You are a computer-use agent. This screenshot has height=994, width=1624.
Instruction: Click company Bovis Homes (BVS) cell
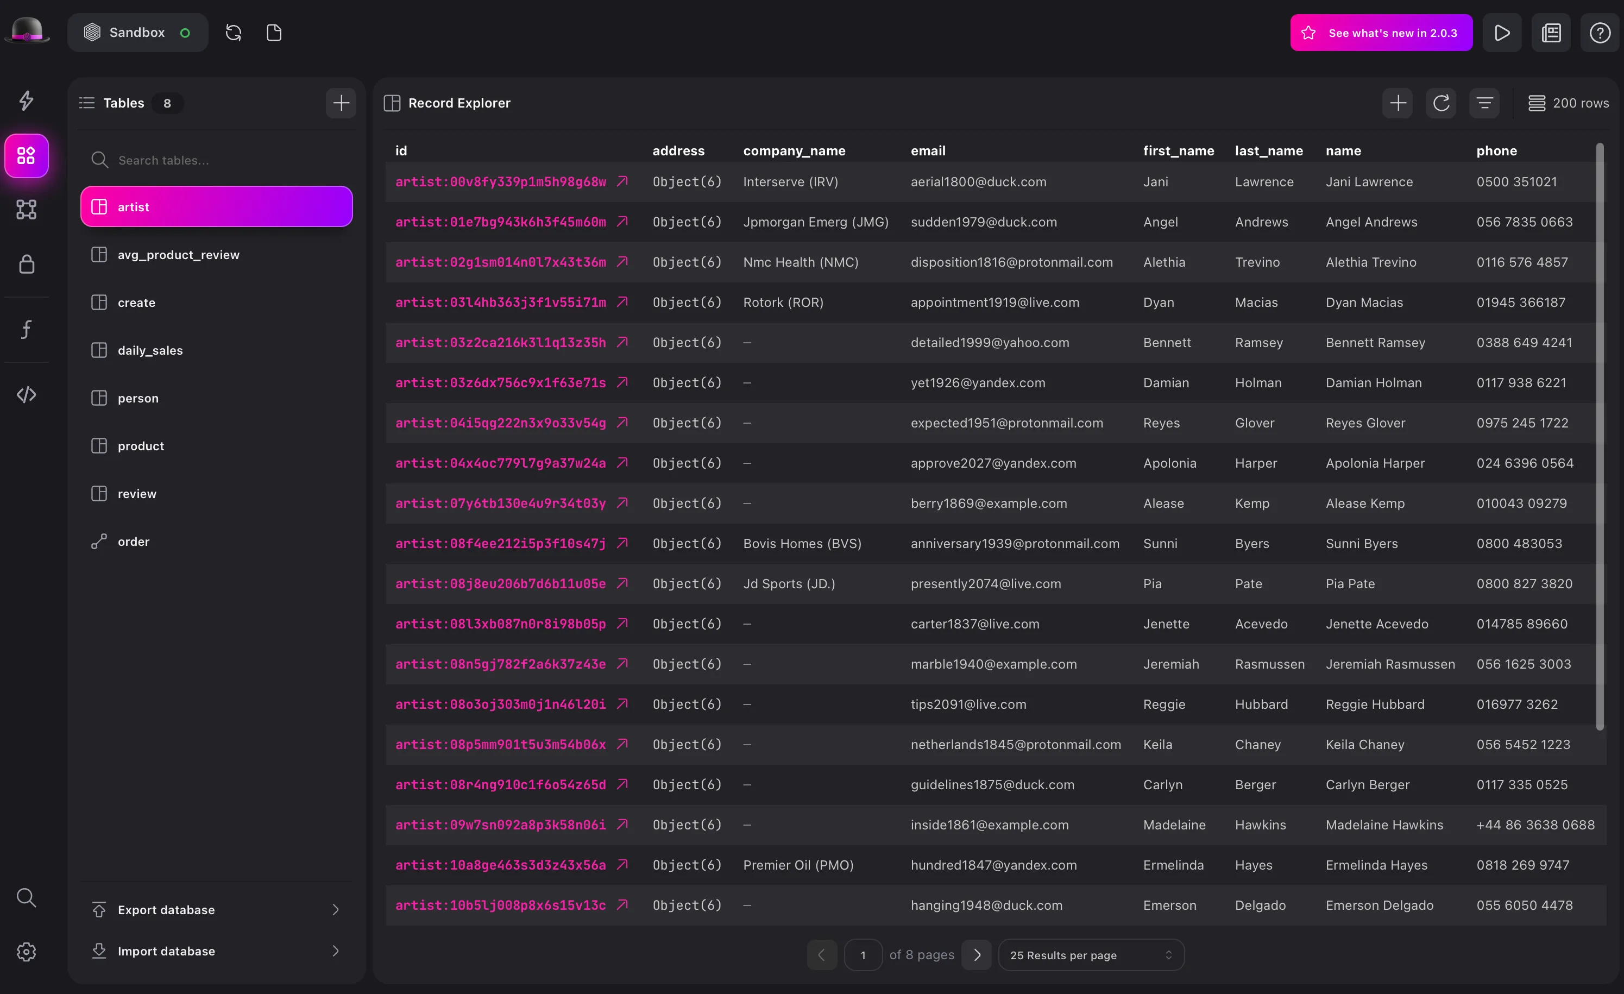point(802,543)
